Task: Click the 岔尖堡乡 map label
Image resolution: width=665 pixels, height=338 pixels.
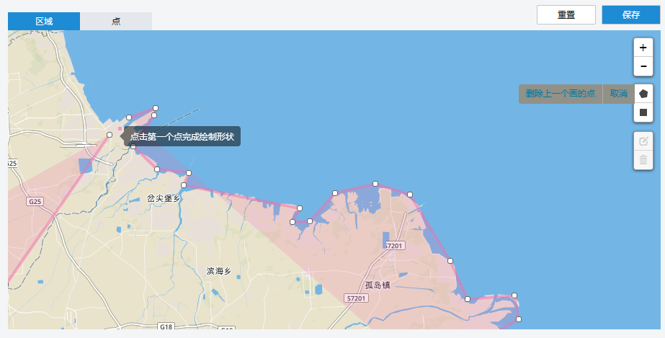Action: 164,198
